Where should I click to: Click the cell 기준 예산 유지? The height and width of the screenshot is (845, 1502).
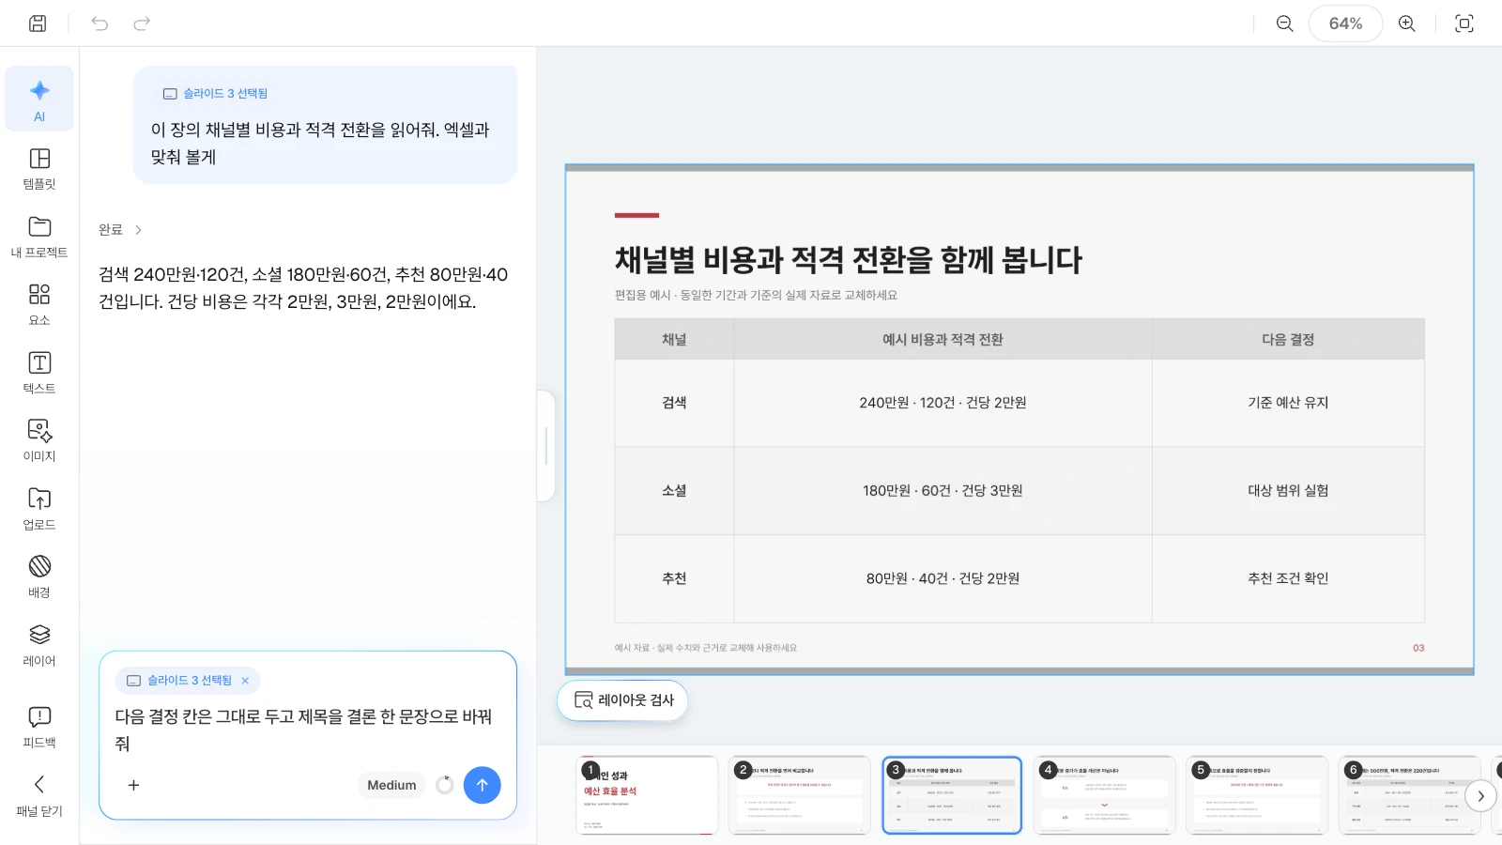[1288, 403]
